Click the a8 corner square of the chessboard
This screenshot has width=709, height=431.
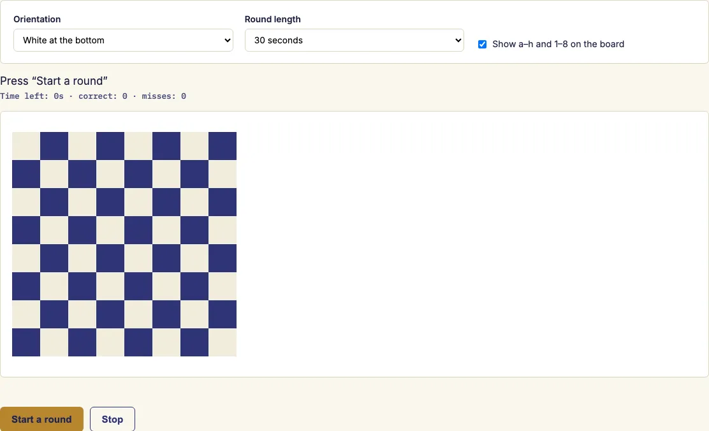pos(26,146)
